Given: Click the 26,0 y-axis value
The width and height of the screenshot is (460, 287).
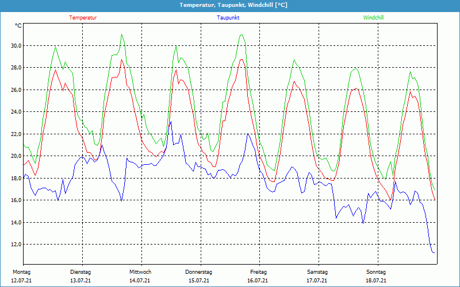Looking at the screenshot, I should point(16,90).
